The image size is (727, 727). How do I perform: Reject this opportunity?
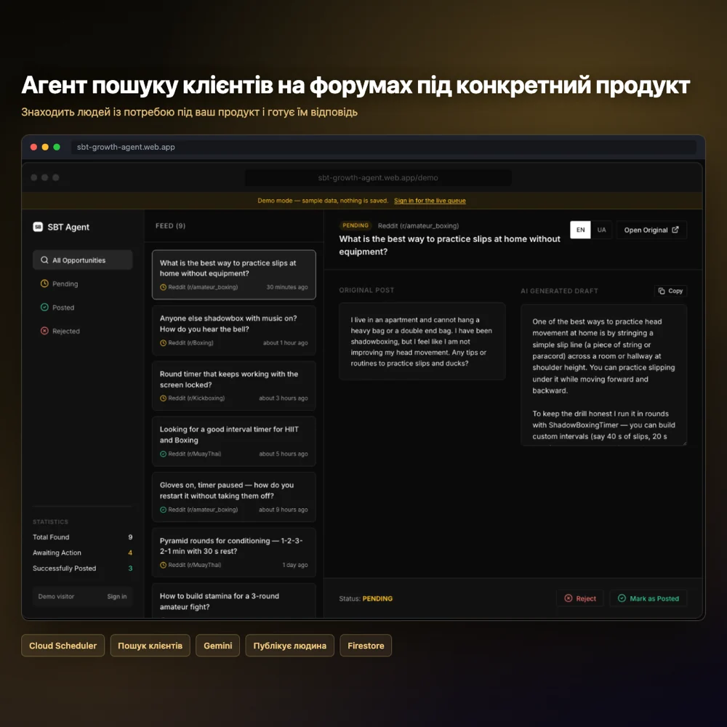580,598
